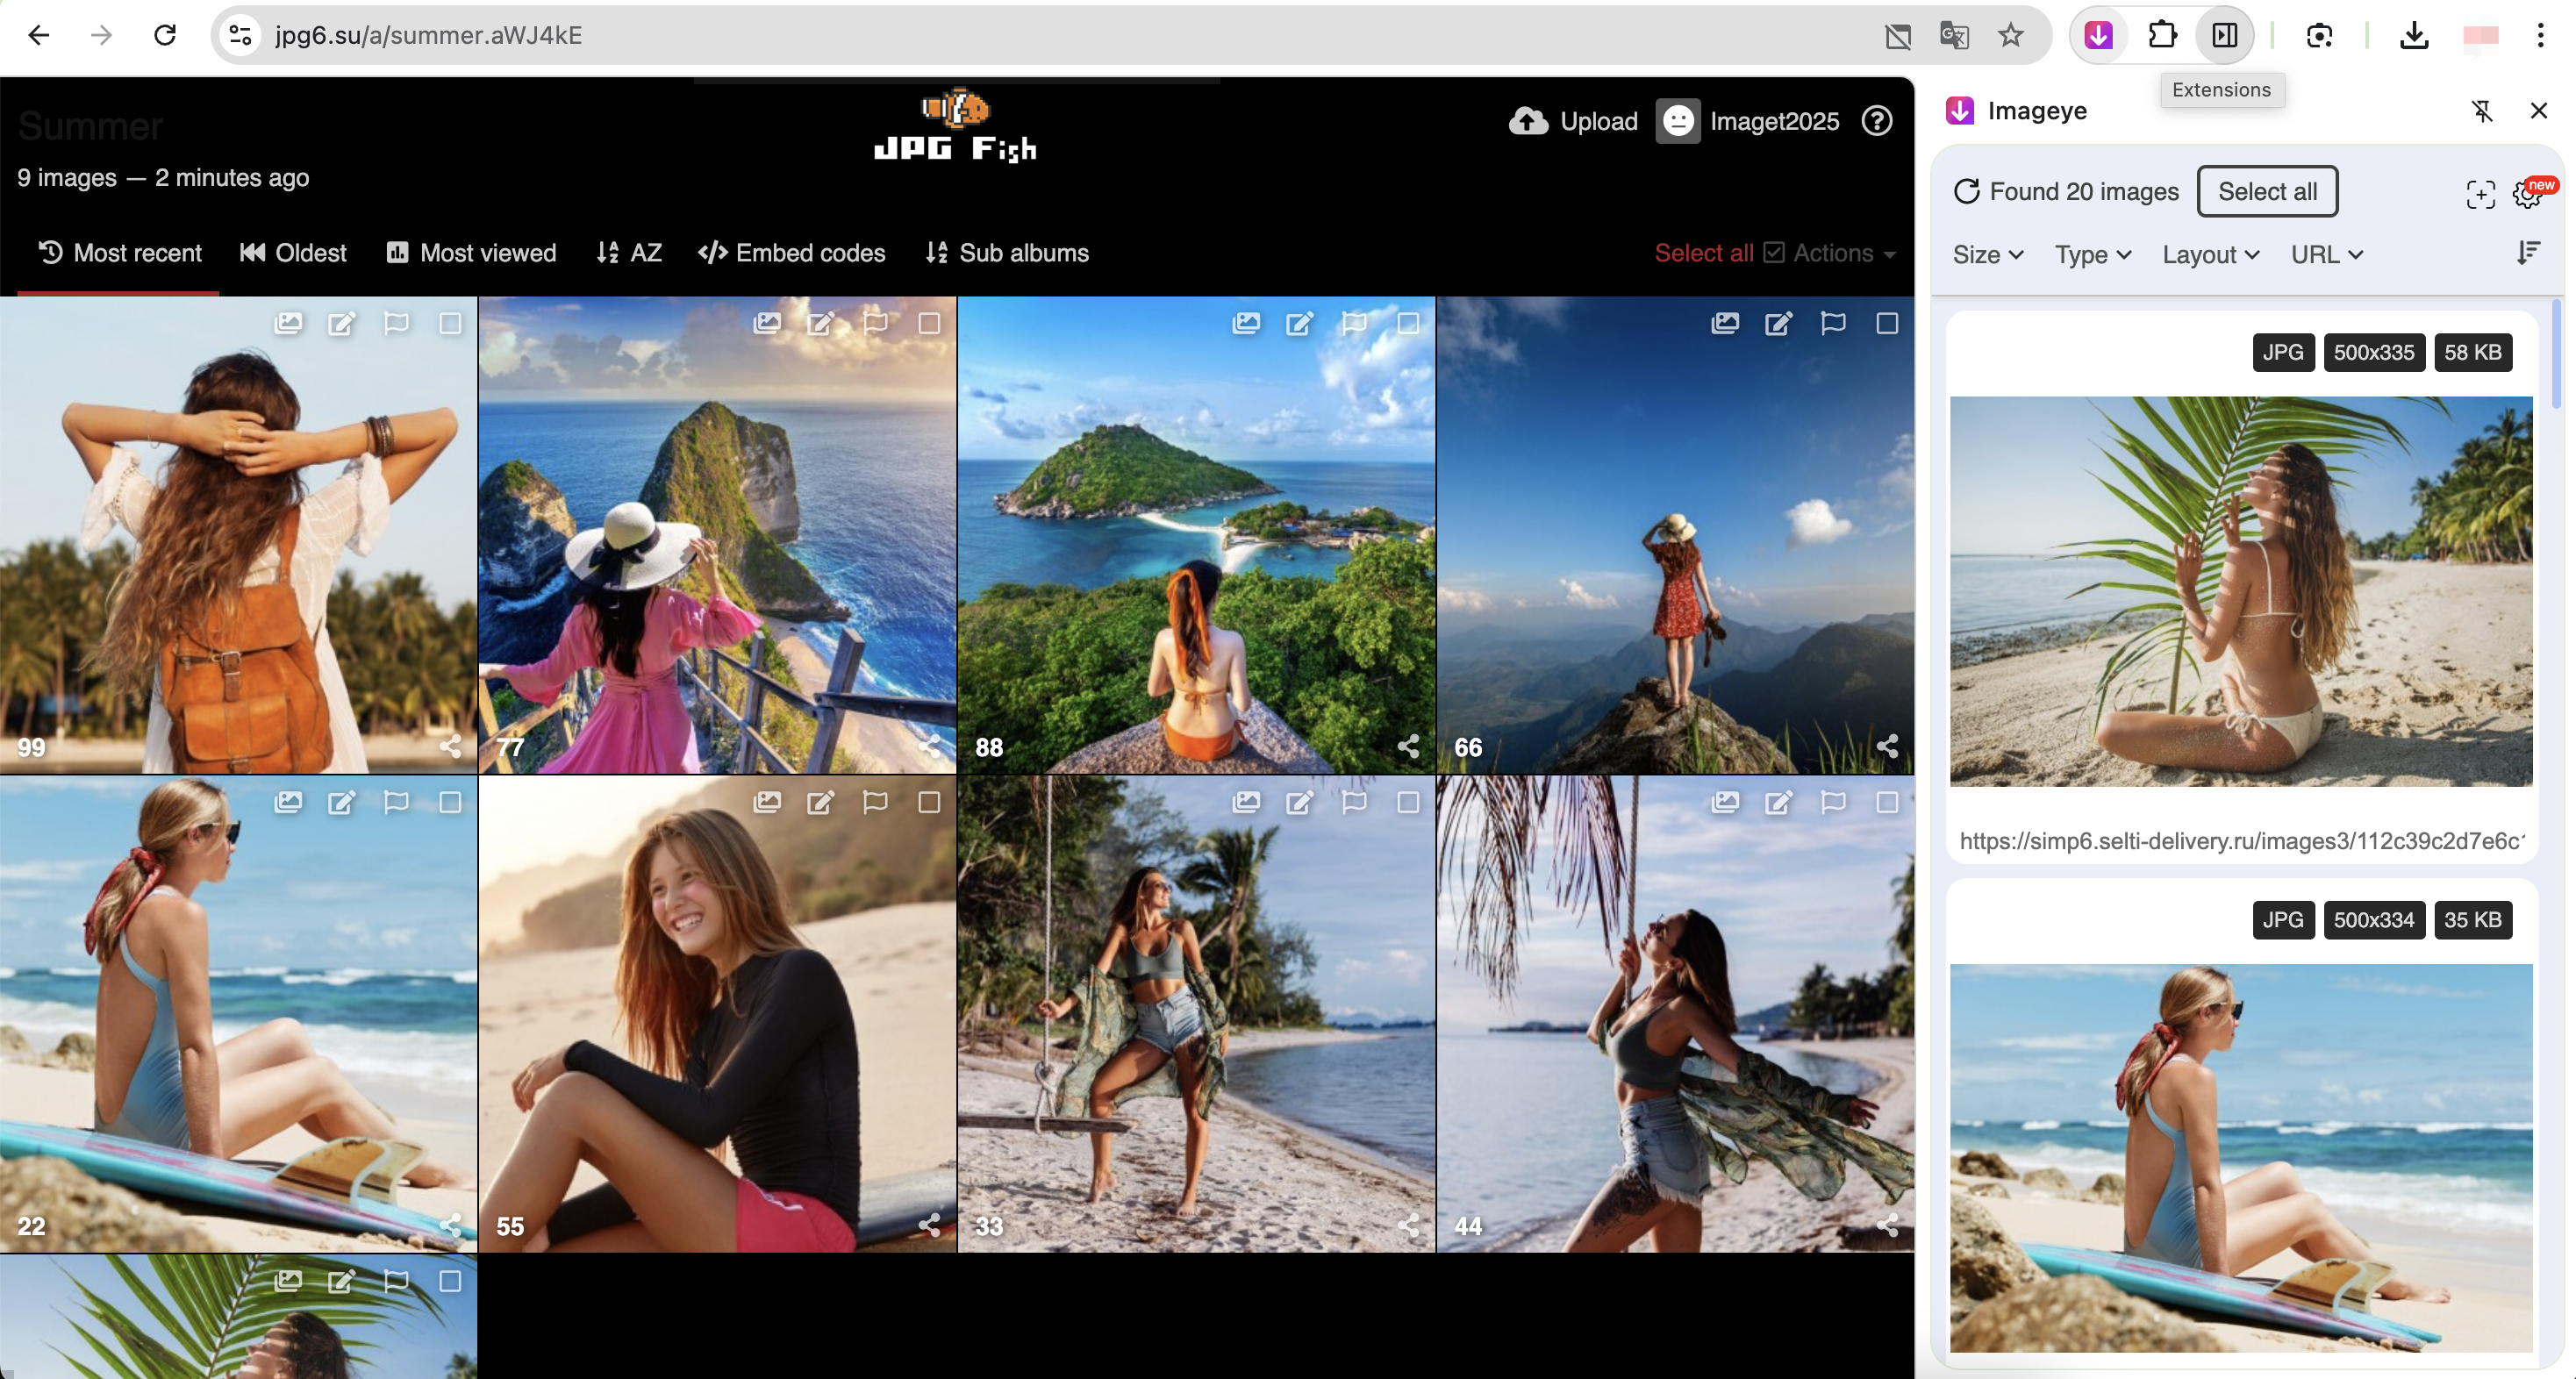The width and height of the screenshot is (2576, 1379).
Task: Open the help question mark icon
Action: coord(1876,121)
